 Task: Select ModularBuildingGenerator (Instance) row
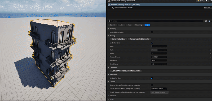tap(160, 4)
